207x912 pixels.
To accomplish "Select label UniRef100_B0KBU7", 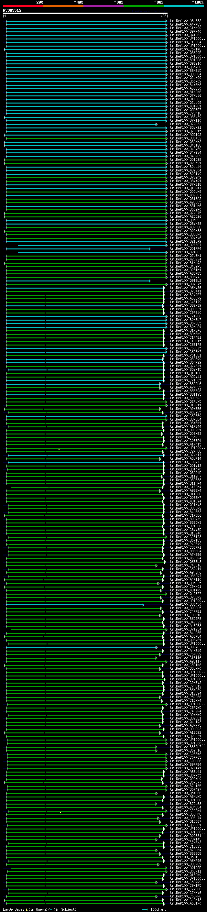I will [186, 320].
